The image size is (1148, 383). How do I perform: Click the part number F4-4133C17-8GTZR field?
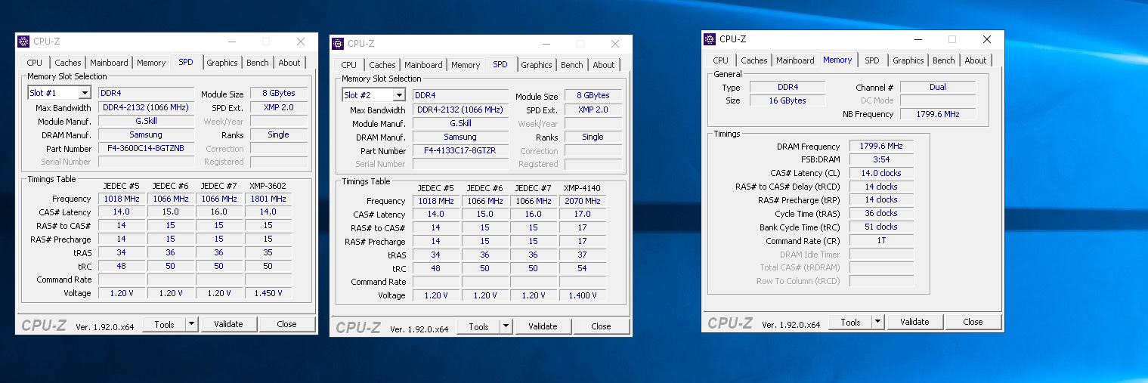coord(460,150)
